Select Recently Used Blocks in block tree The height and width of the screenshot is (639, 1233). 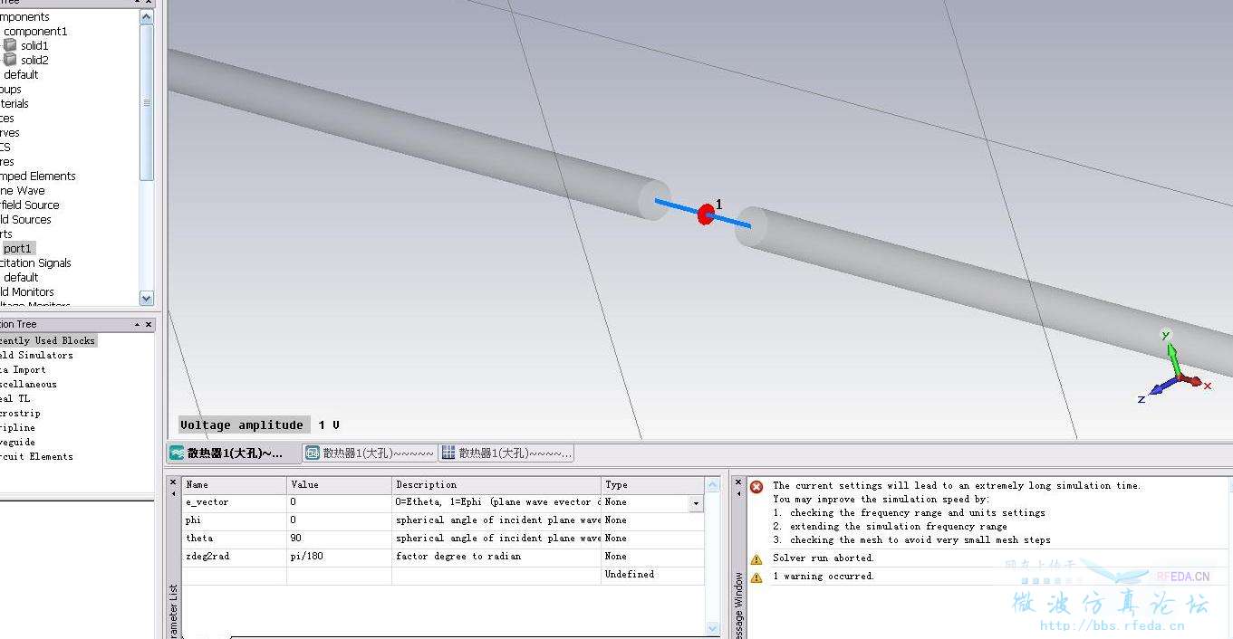pos(47,340)
